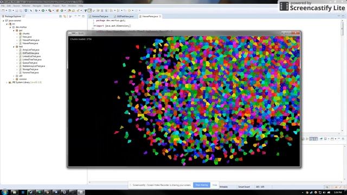Click the New Java Package icon
The height and width of the screenshot is (195, 347).
point(57,10)
